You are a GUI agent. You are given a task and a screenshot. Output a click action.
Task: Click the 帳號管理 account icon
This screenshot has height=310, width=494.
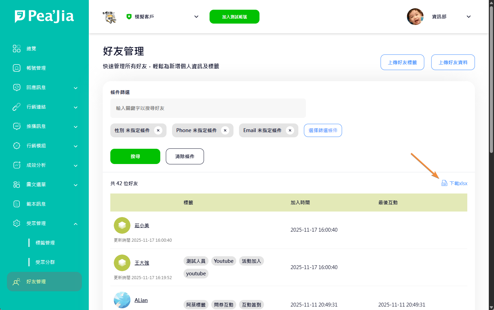(17, 68)
